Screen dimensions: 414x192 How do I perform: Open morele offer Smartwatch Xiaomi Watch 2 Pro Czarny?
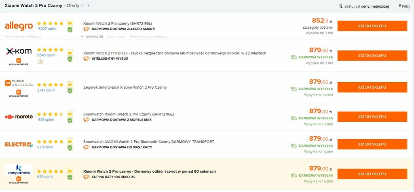click(x=129, y=114)
